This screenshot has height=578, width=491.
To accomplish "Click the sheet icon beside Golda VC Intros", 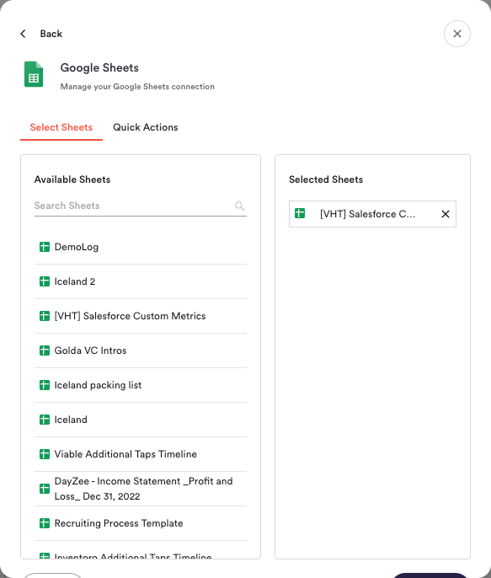I will coord(45,351).
